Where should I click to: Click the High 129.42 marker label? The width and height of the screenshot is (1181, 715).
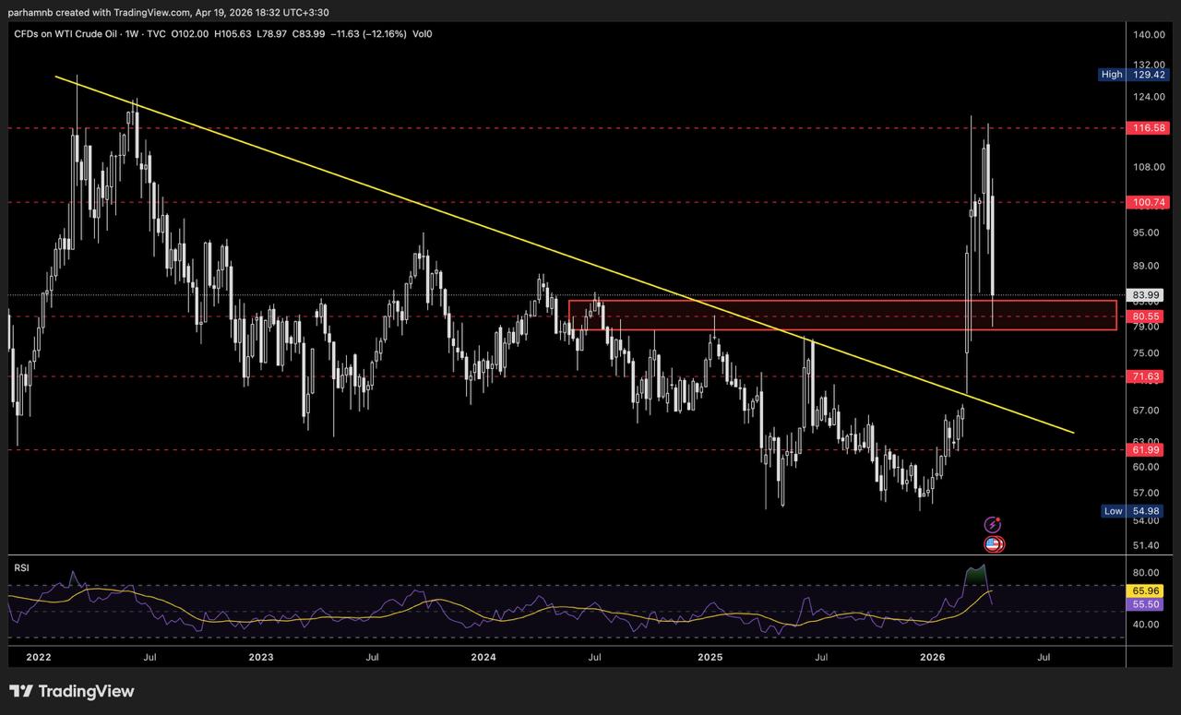(x=1133, y=74)
